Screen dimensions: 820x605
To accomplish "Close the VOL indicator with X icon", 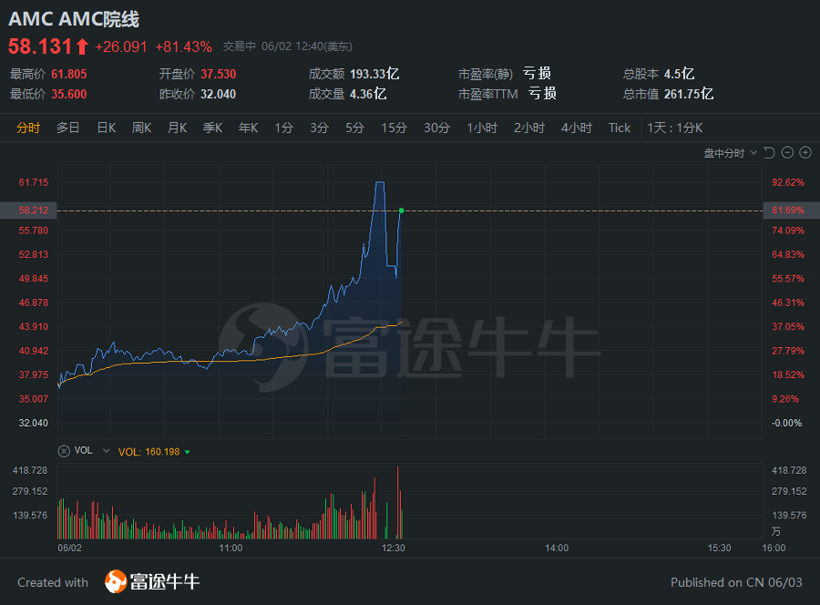I will [x=64, y=451].
